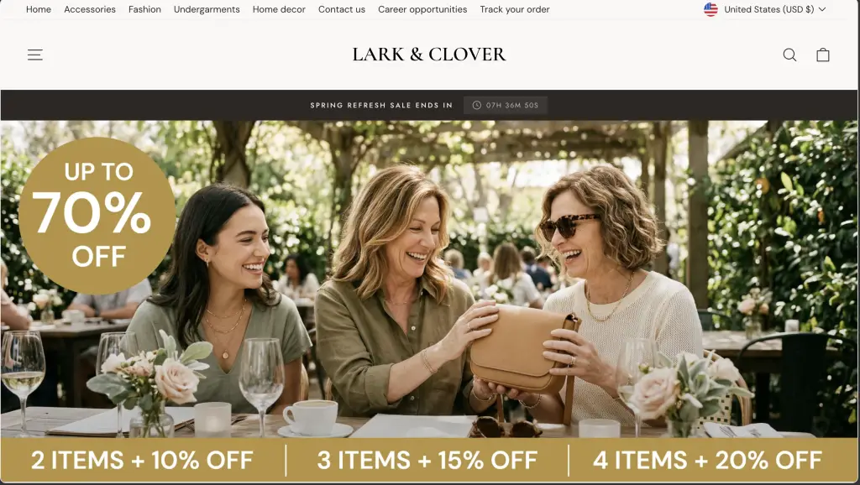The image size is (860, 485).
Task: Select Fashion in the navigation bar
Action: (x=144, y=9)
